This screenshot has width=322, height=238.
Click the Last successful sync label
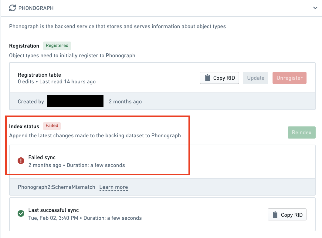tap(54, 210)
